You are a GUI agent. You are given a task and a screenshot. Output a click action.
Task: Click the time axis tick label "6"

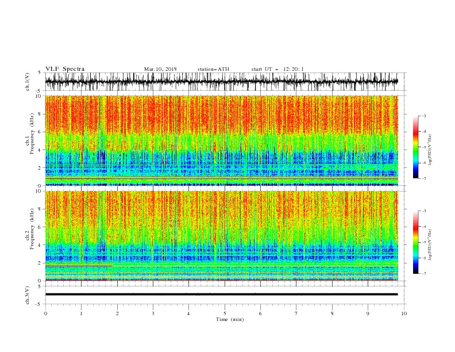(260, 313)
